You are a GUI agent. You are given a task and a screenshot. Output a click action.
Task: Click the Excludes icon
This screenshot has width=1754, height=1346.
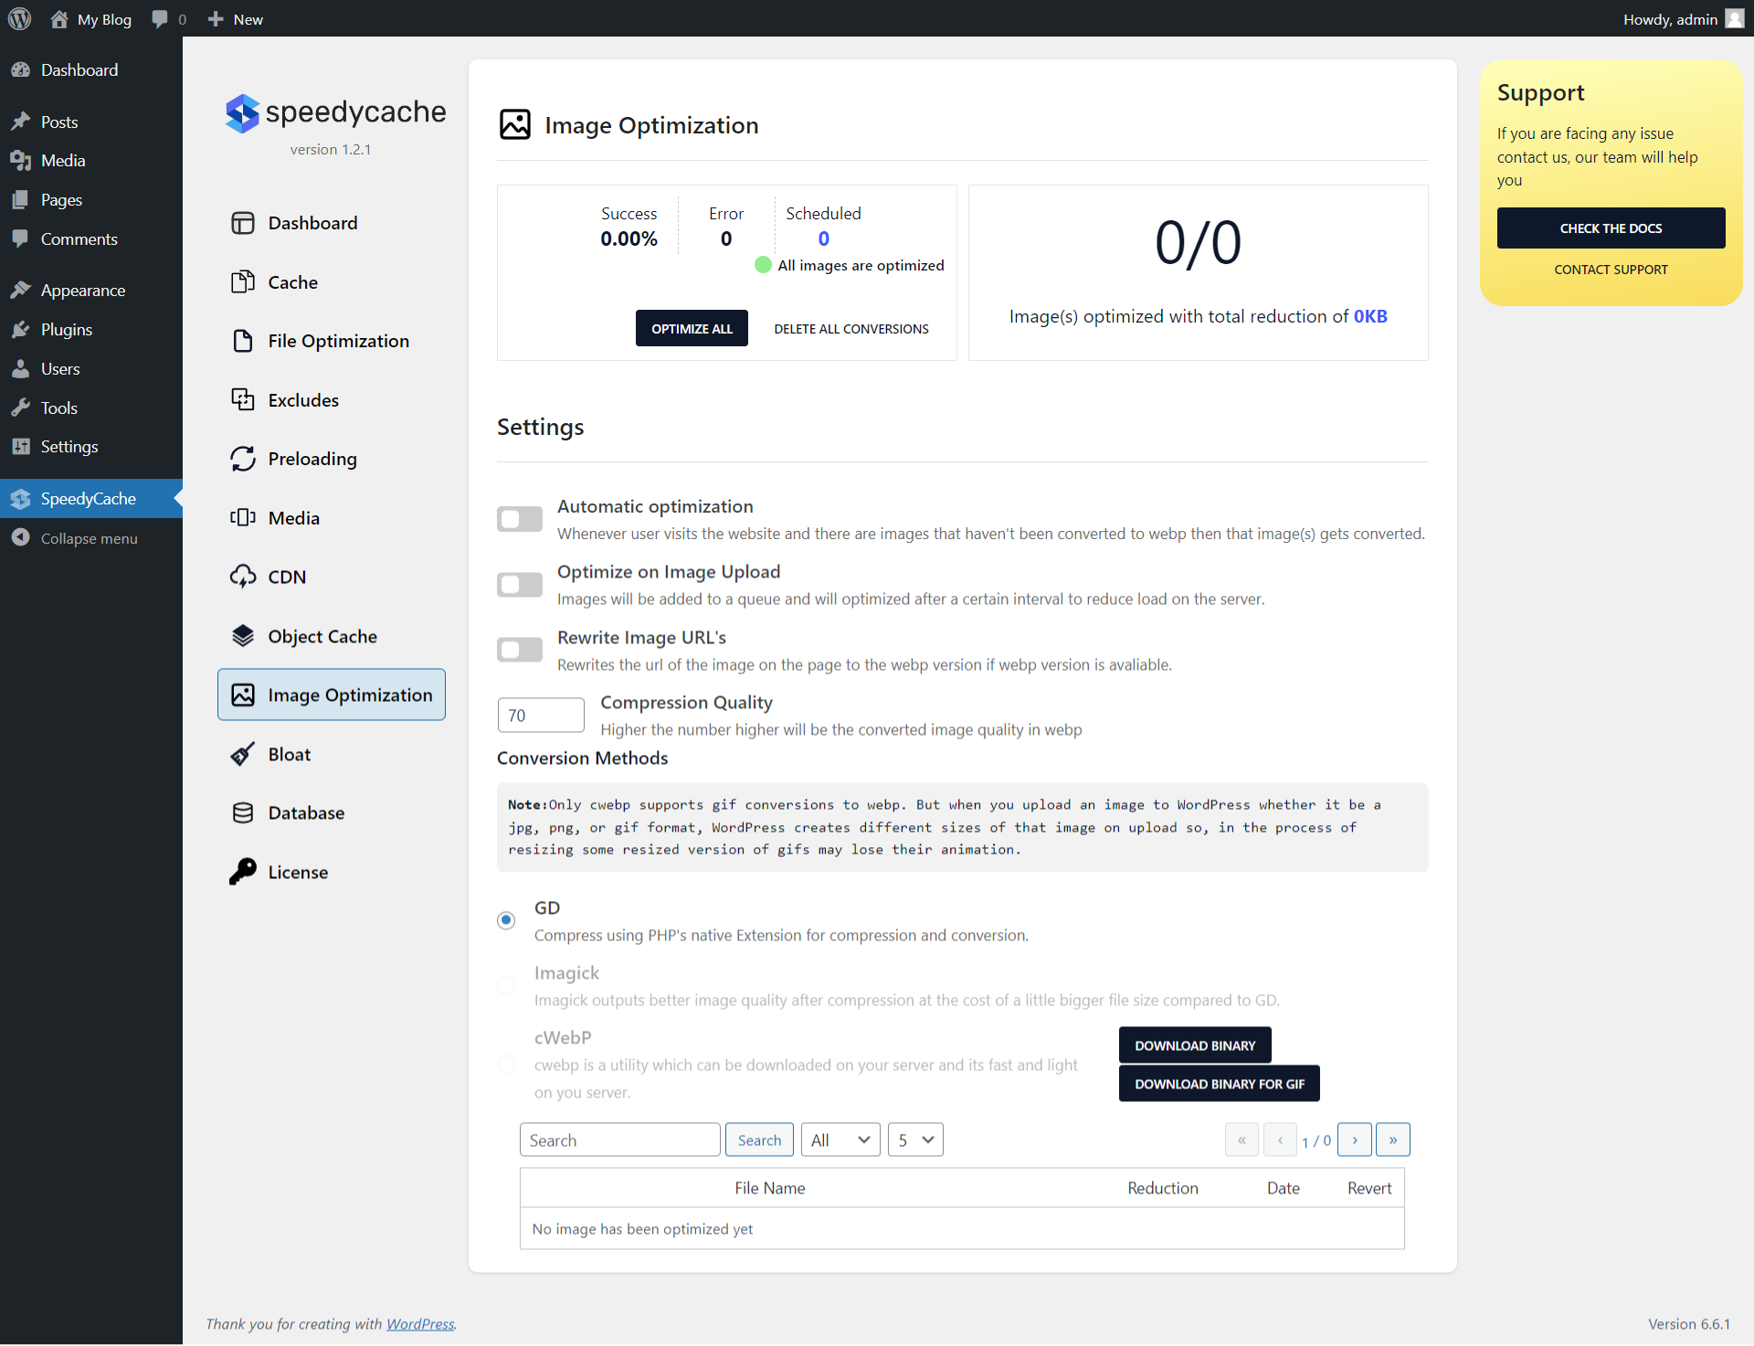242,400
